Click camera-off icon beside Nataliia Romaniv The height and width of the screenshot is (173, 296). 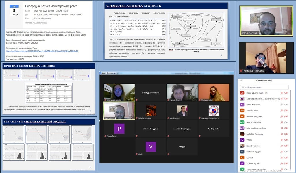(286, 134)
